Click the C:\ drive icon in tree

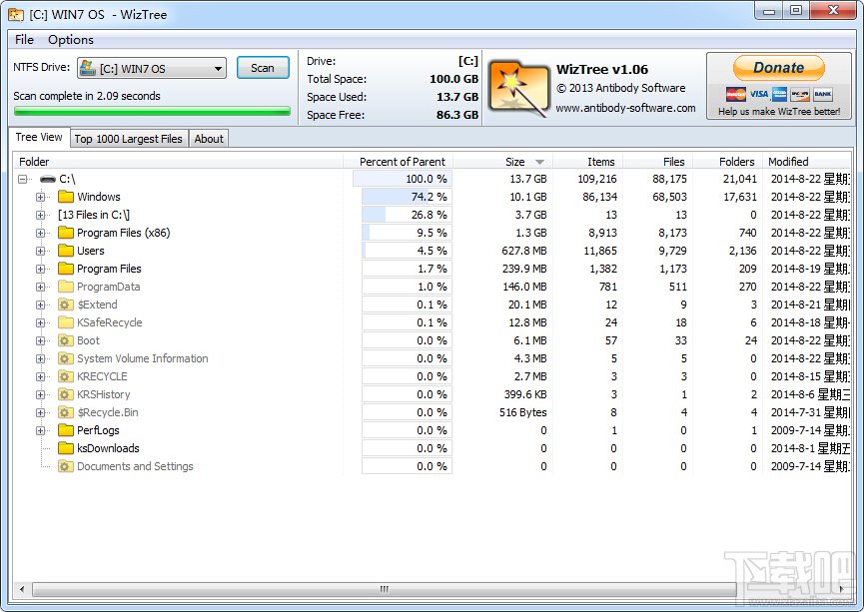48,179
